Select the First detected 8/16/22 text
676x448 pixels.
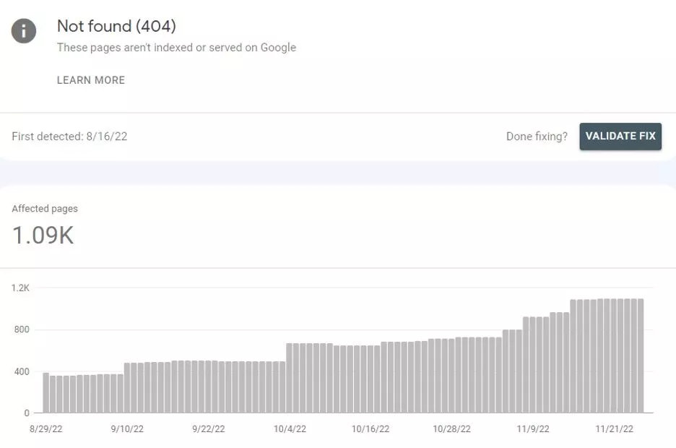pyautogui.click(x=69, y=136)
